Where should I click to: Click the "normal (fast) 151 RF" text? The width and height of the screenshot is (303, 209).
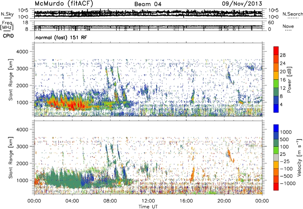click(x=61, y=37)
